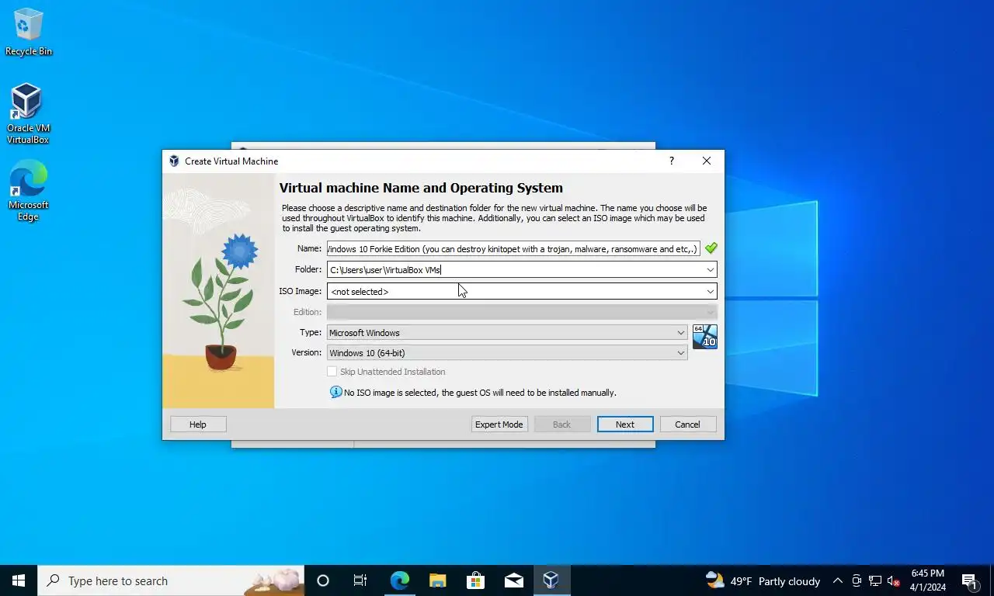
Task: Click the heading "Virtual machine Name and Operating System"
Action: click(421, 188)
